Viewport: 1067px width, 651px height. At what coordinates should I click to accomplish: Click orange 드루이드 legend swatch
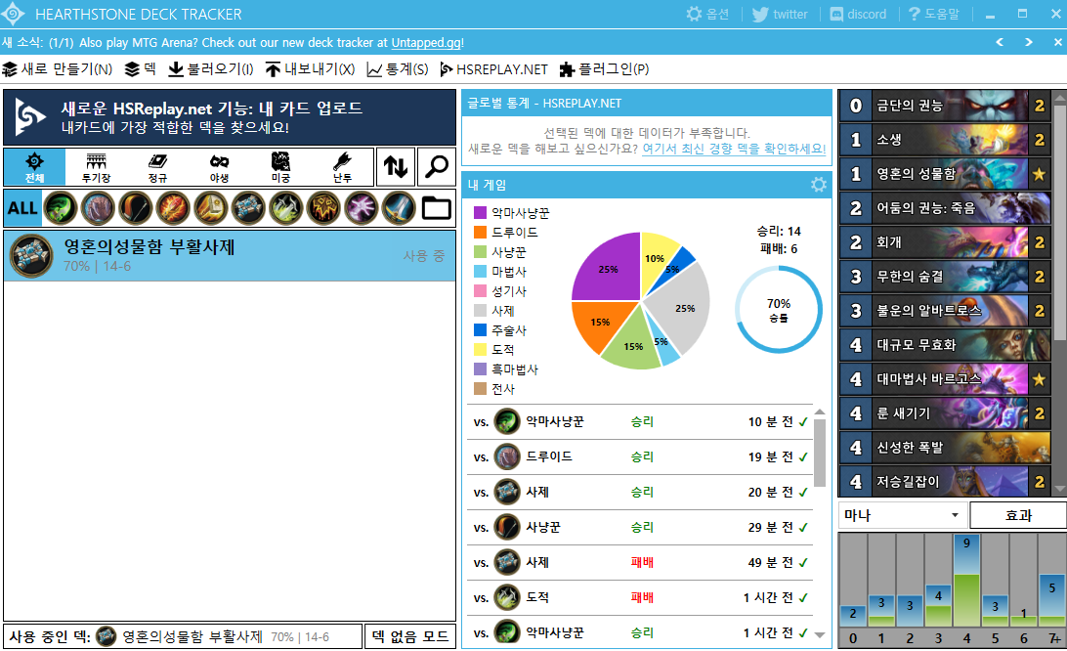pos(481,233)
